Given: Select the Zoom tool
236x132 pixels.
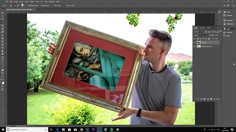Looking at the screenshot, I should click(x=2, y=73).
